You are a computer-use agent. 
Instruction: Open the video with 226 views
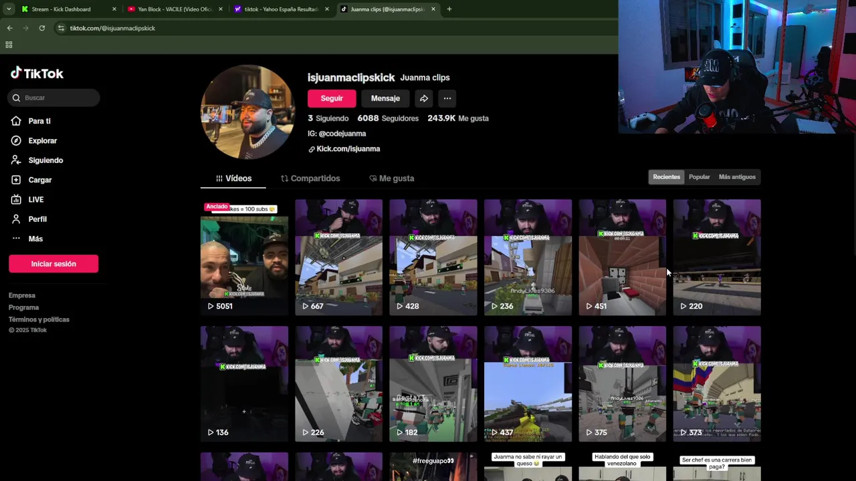coord(339,384)
